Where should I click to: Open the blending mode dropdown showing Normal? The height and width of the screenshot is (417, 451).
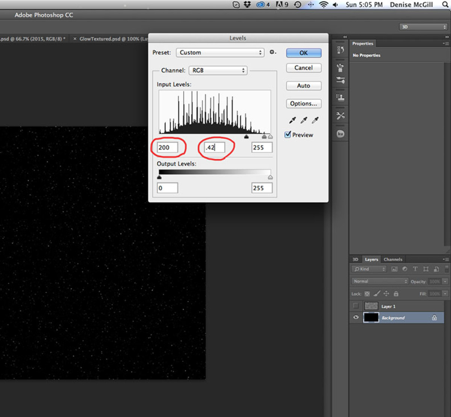click(x=380, y=281)
